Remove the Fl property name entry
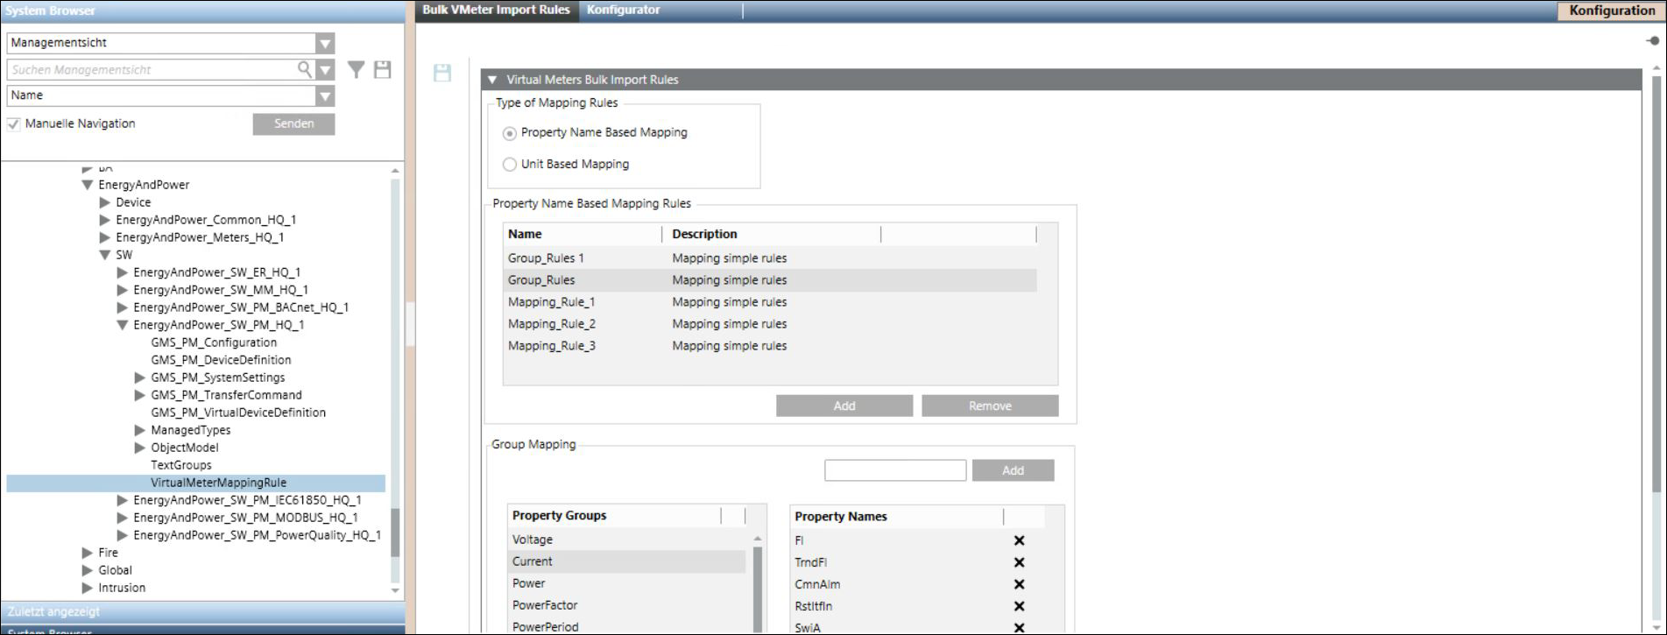 (1019, 540)
